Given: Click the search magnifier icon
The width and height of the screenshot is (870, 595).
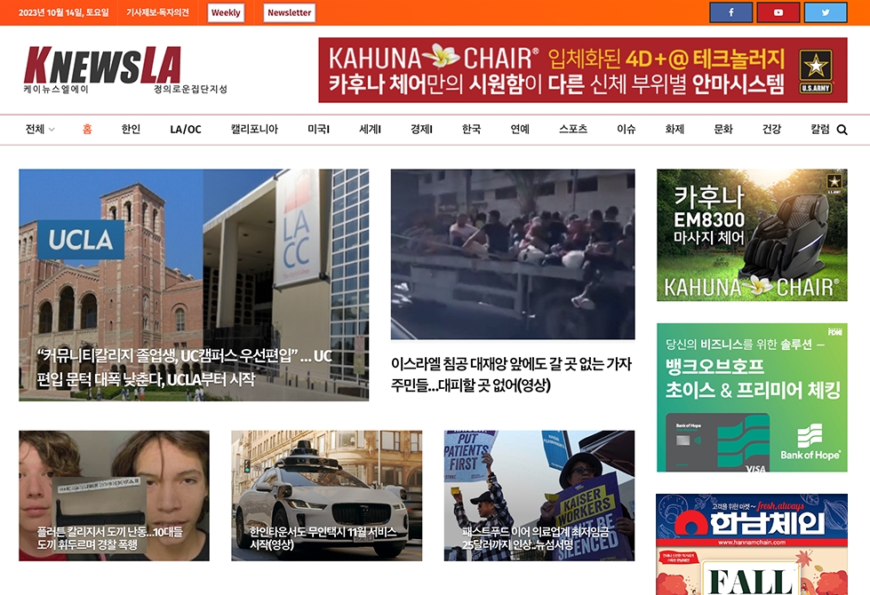Looking at the screenshot, I should coord(842,130).
